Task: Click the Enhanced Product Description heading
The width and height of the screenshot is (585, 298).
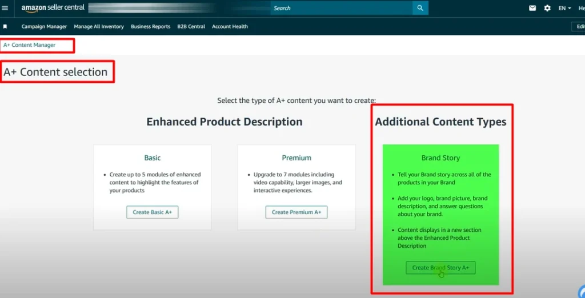Action: (x=224, y=122)
